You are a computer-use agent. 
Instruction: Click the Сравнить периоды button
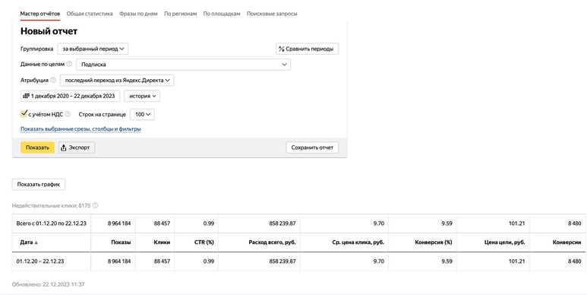(x=308, y=49)
